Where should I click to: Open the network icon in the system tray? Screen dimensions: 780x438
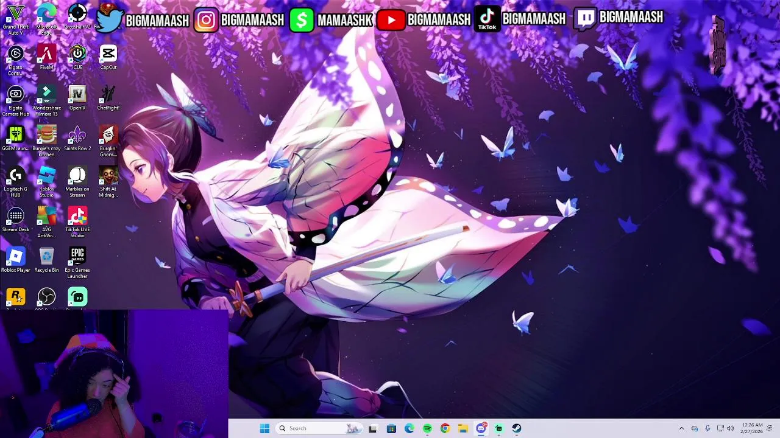click(x=720, y=428)
